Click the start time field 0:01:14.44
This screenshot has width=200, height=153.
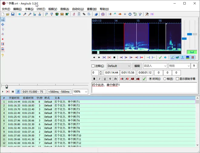coord(112,73)
